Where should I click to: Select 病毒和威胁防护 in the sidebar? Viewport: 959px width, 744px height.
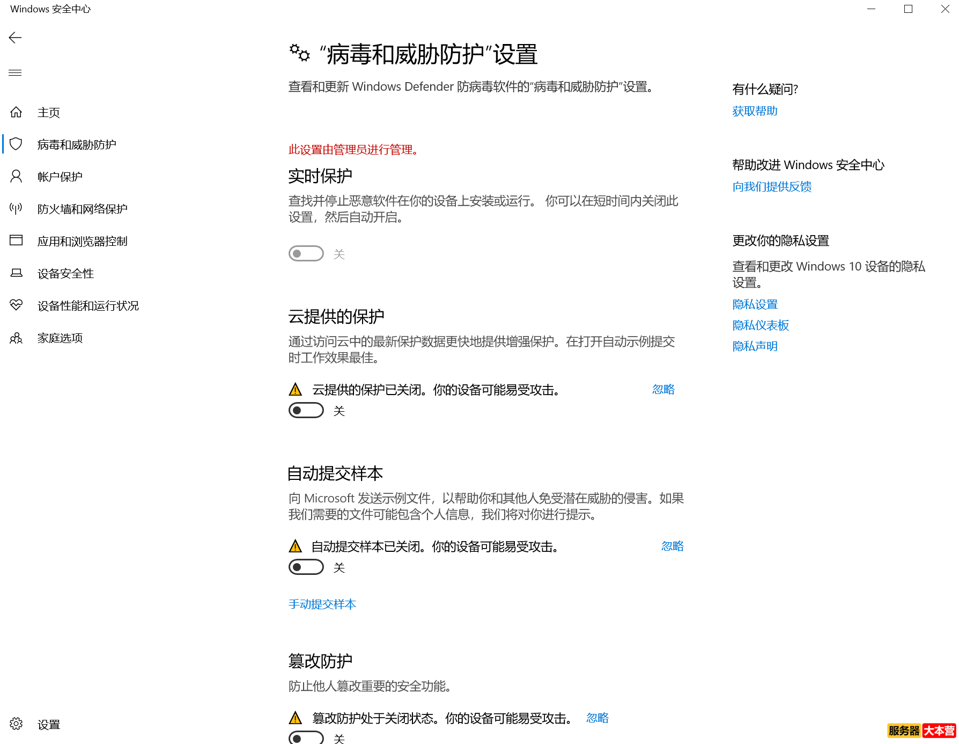click(77, 144)
